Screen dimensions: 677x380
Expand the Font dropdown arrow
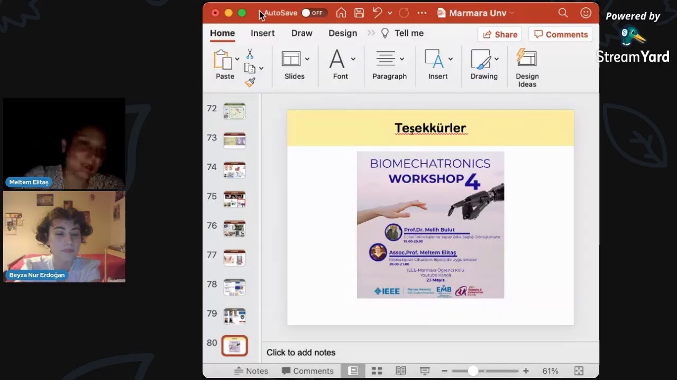point(353,59)
